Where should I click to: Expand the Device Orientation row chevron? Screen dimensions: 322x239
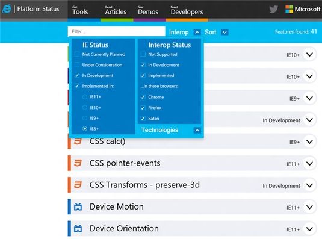tap(309, 229)
